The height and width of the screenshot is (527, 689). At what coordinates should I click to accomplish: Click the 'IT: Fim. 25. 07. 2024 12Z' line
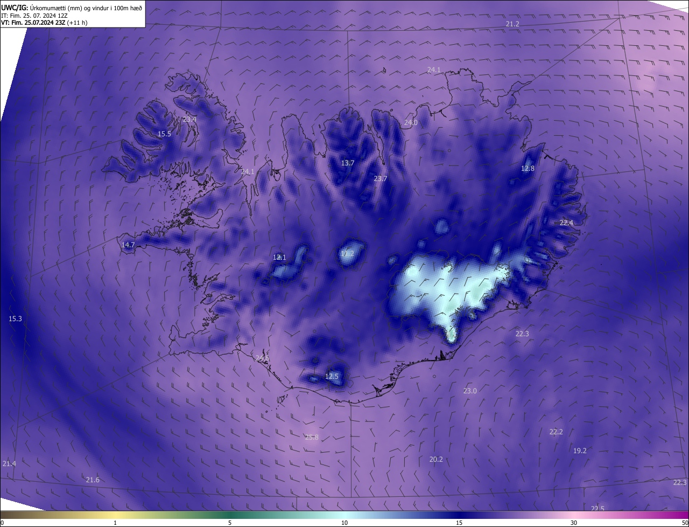click(x=34, y=16)
